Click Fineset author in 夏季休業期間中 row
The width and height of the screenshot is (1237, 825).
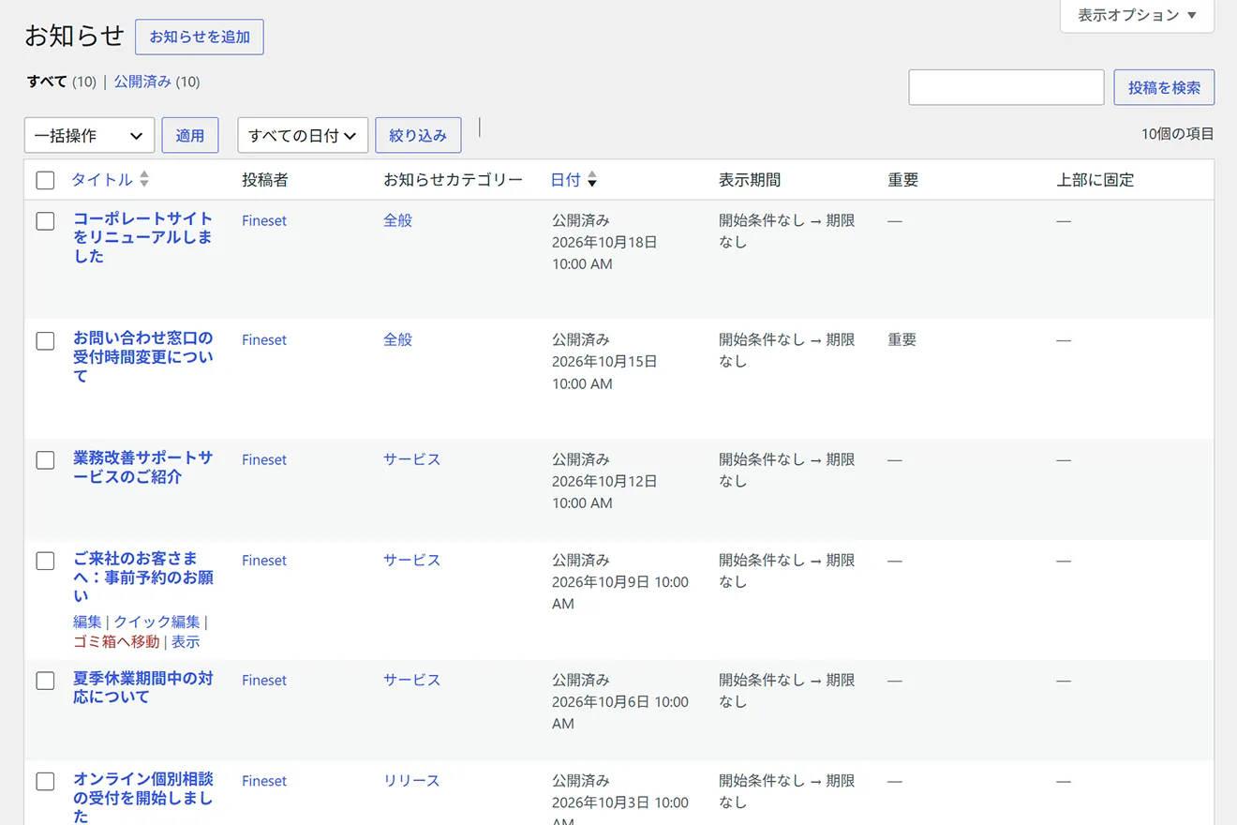coord(264,680)
